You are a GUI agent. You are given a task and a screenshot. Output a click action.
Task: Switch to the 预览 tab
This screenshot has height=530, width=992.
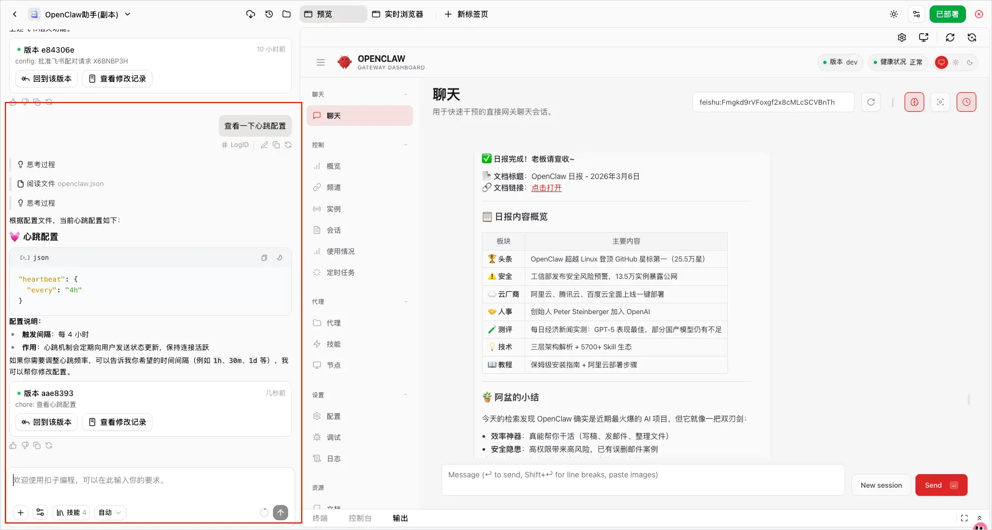[333, 14]
